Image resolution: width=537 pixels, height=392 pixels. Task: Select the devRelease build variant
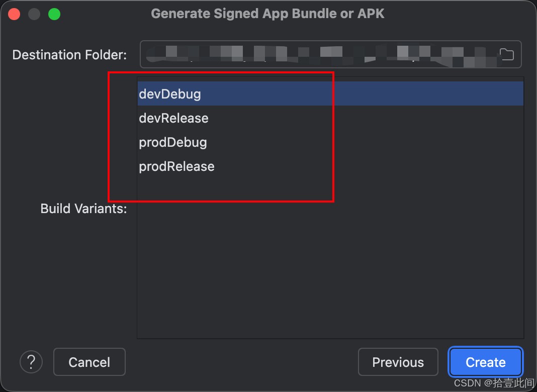pyautogui.click(x=173, y=118)
